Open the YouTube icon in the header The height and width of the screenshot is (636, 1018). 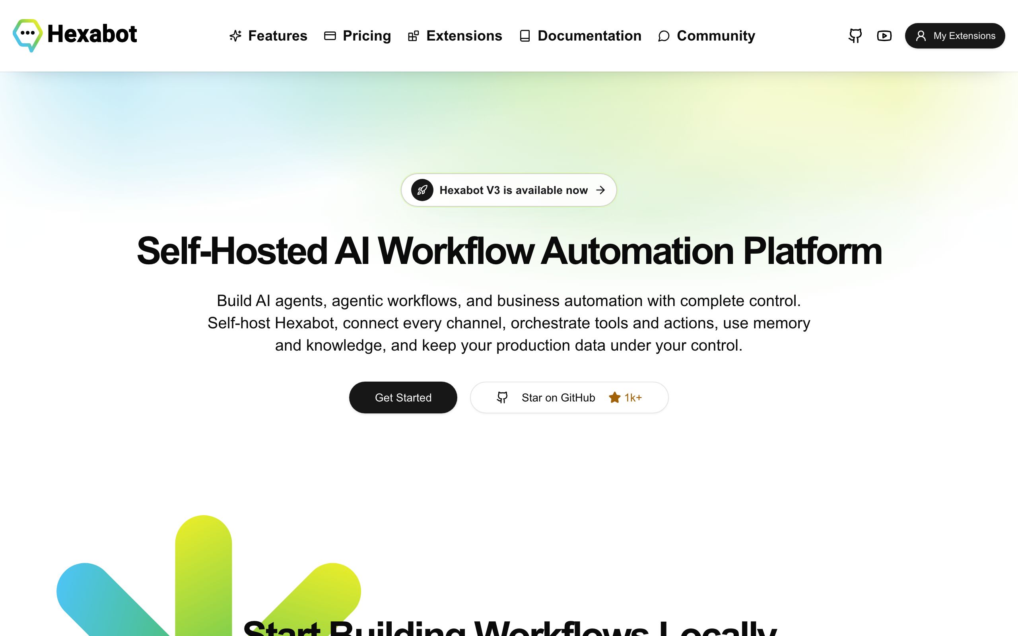coord(884,36)
